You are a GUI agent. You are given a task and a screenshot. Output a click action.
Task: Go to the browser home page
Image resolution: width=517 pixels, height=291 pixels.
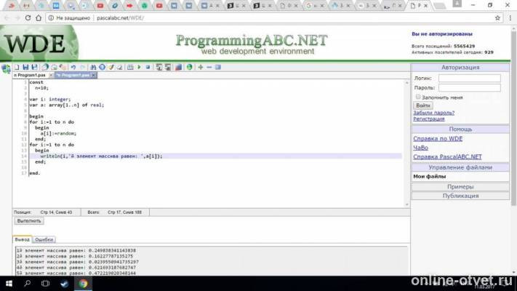point(39,18)
